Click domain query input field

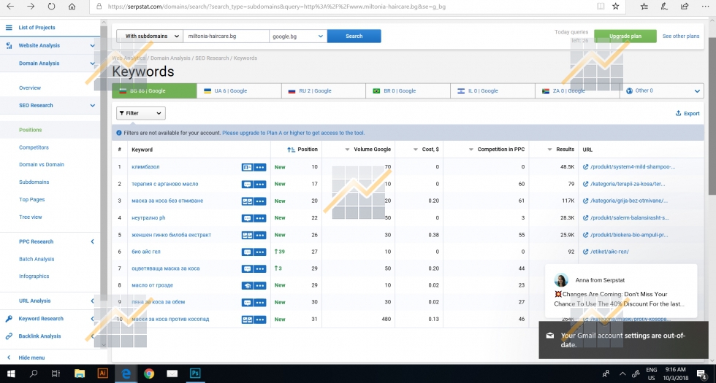click(x=226, y=36)
